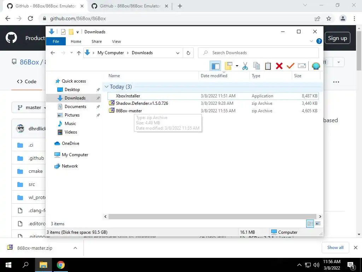Click My Computer in the address breadcrumb
The width and height of the screenshot is (362, 272).
(111, 53)
